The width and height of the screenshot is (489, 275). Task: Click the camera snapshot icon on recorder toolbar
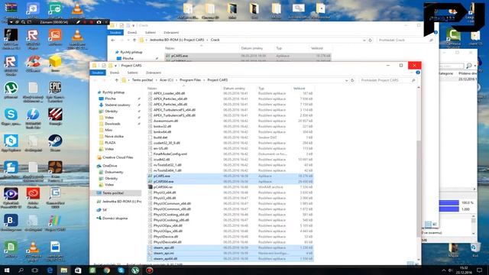(x=99, y=22)
